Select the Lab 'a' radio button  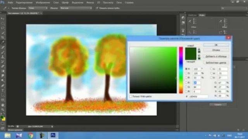(212, 73)
